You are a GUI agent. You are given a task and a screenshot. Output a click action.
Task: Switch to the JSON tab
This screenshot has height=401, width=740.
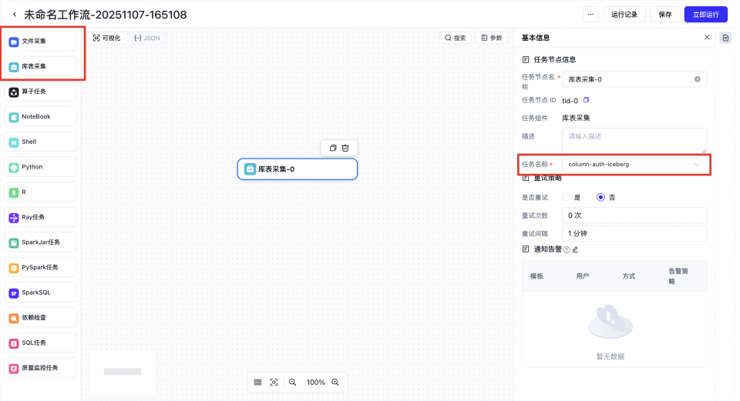point(147,38)
